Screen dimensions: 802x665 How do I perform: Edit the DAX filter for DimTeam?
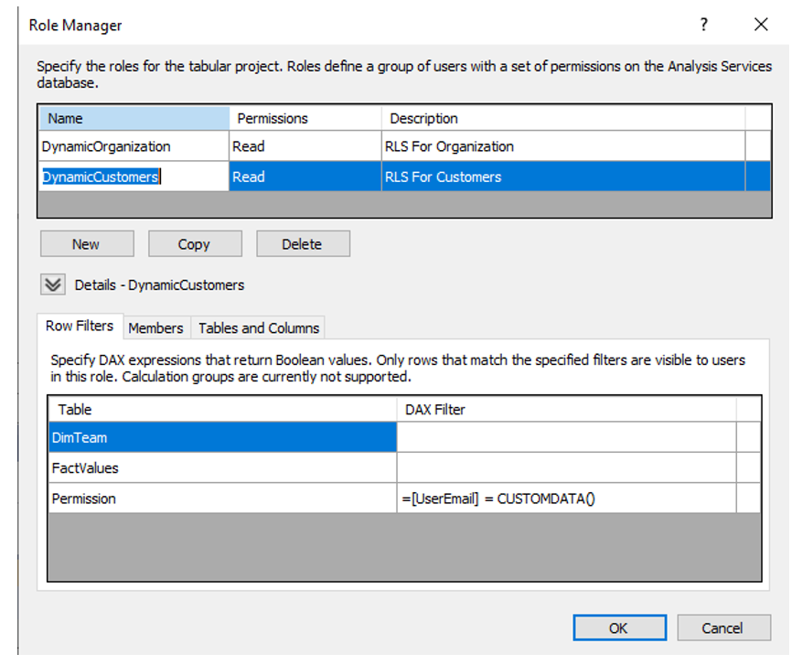click(567, 437)
